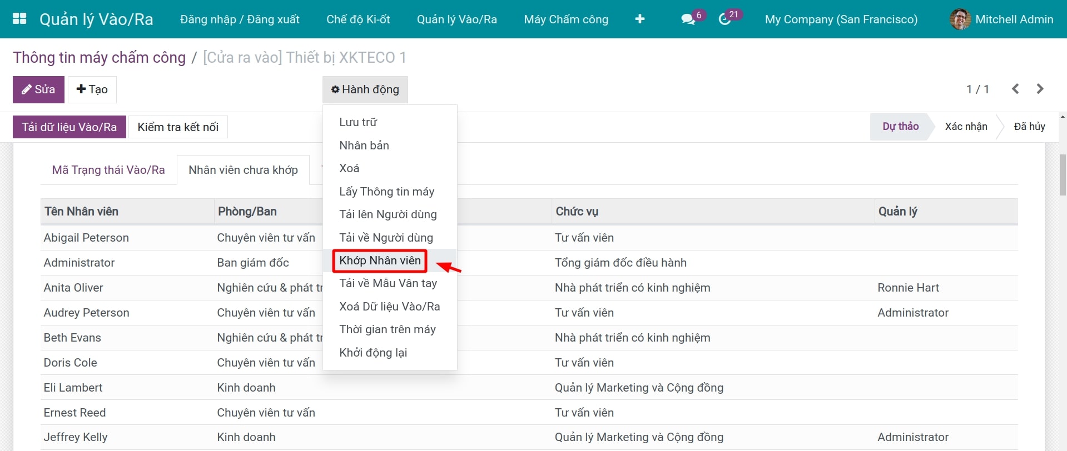Choose Xoá from action menu
This screenshot has height=451, width=1067.
pyautogui.click(x=390, y=168)
